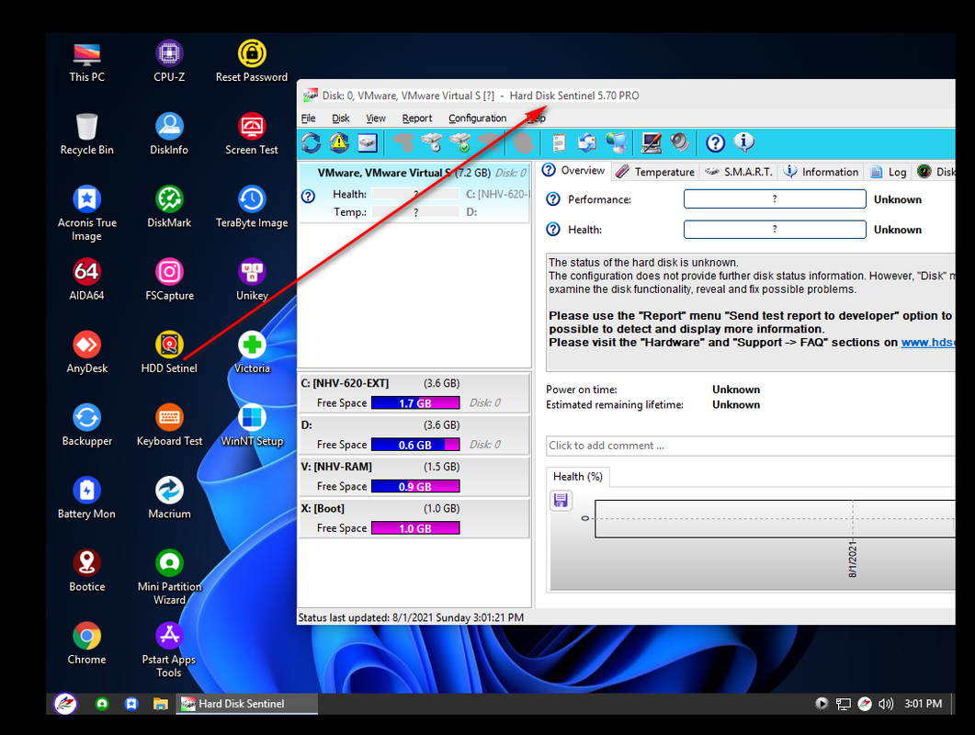Click the info bubble about toolbar icon
Image resolution: width=975 pixels, height=735 pixels.
743,143
